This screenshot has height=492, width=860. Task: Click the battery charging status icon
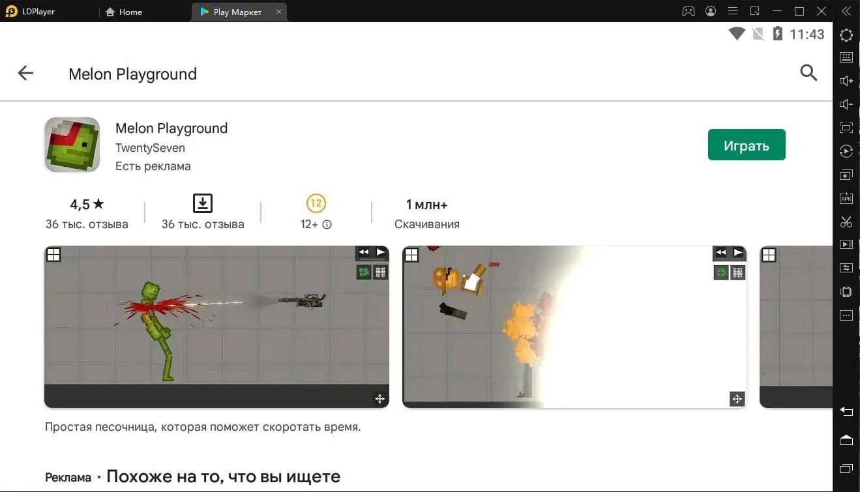(x=777, y=34)
